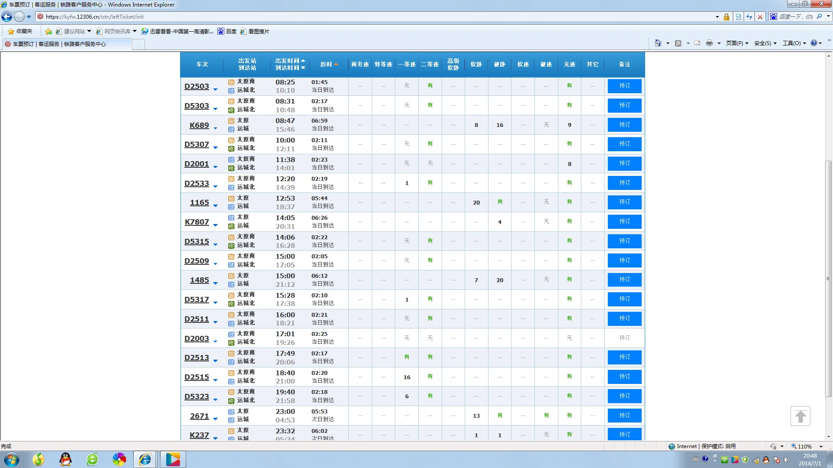This screenshot has width=833, height=468.
Task: Click the stop loading red X icon
Action: pyautogui.click(x=760, y=17)
